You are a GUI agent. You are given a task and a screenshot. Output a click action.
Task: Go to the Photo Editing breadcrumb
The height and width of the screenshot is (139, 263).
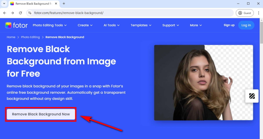click(30, 37)
